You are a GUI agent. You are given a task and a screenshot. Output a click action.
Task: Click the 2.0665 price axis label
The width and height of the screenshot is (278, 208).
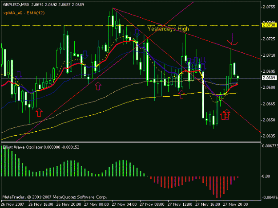point(269,104)
